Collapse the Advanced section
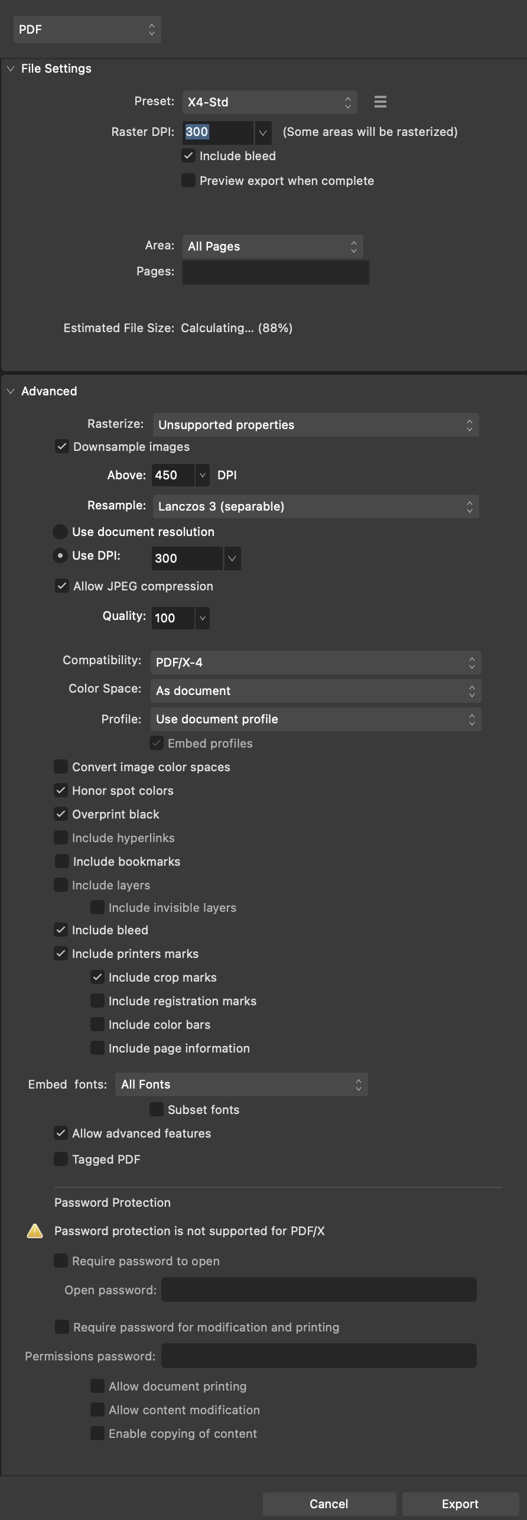The height and width of the screenshot is (1520, 527). point(10,391)
